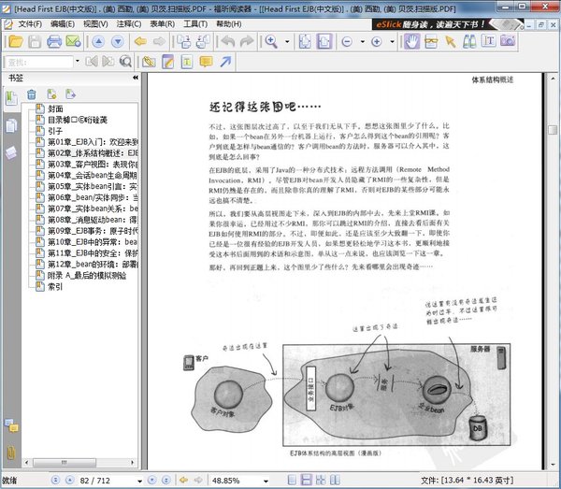The image size is (561, 489).
Task: Select the arrow drawing annotation tool
Action: [225, 62]
